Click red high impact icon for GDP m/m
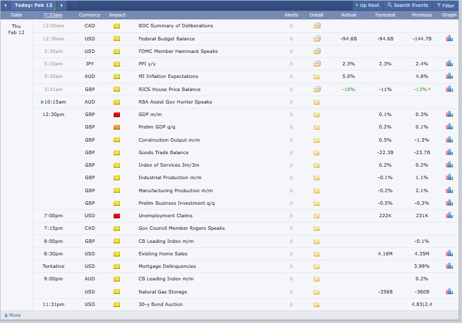The width and height of the screenshot is (462, 323). pyautogui.click(x=116, y=114)
